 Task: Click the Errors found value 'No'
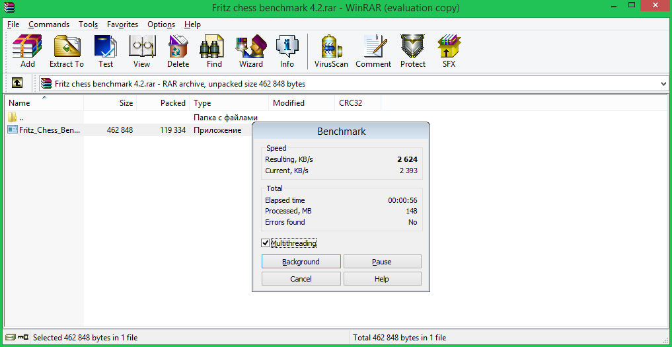pos(413,222)
